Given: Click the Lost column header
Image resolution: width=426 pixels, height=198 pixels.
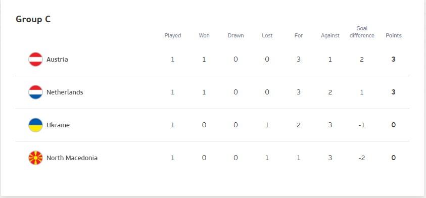Looking at the screenshot, I should tap(267, 35).
